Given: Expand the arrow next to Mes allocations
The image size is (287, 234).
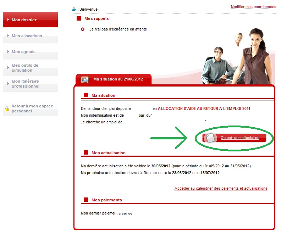Looking at the screenshot, I should click(8, 36).
